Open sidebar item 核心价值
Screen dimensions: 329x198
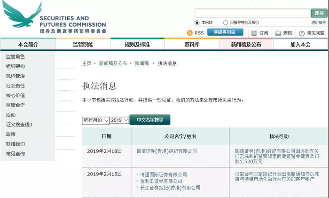[x=16, y=95]
